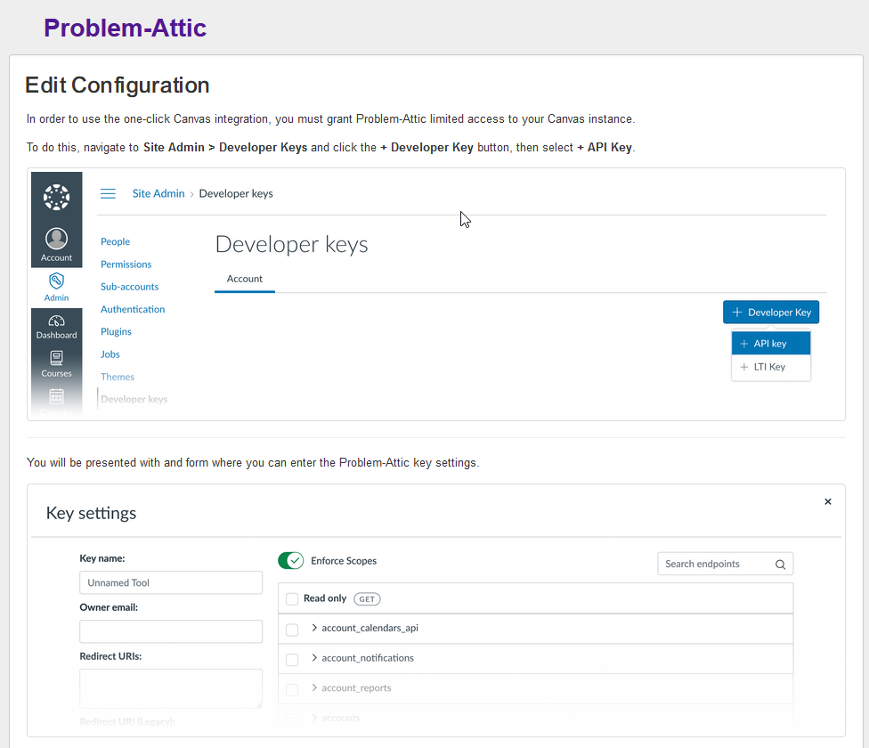Open the Authentication menu link
The image size is (869, 748).
[x=133, y=309]
